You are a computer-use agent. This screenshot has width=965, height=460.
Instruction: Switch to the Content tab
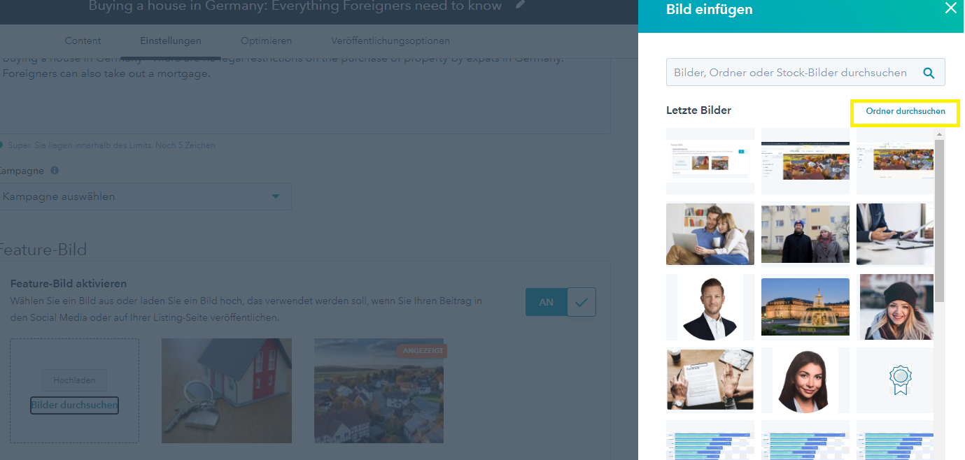(83, 41)
